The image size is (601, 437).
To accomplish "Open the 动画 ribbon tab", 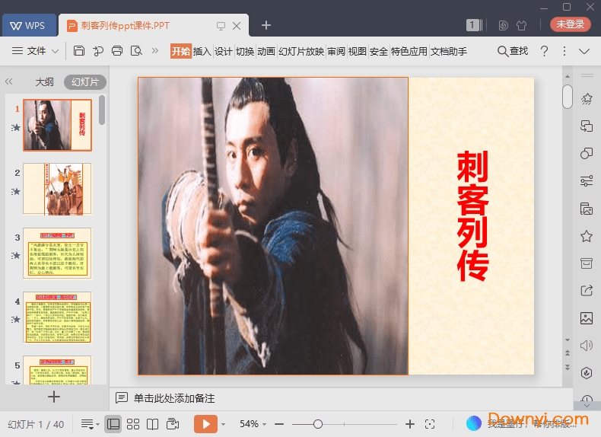I will [266, 51].
